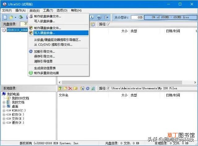198x146 pixels.
Task: Choose 生成启动信息表 menu entry
Action: click(58, 68)
